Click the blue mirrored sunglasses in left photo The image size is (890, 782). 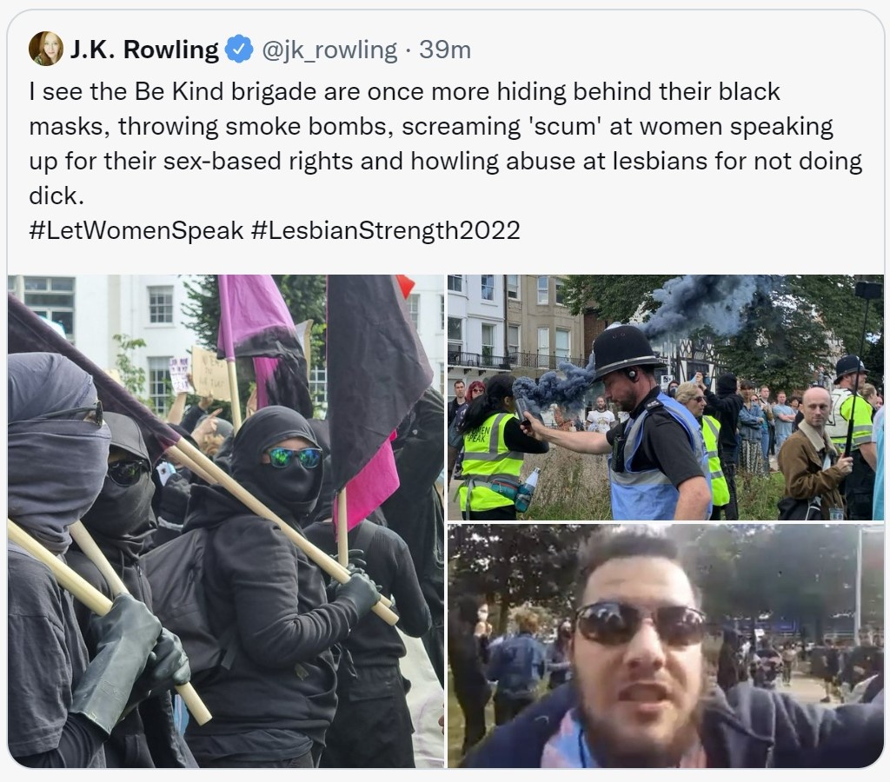(x=294, y=457)
